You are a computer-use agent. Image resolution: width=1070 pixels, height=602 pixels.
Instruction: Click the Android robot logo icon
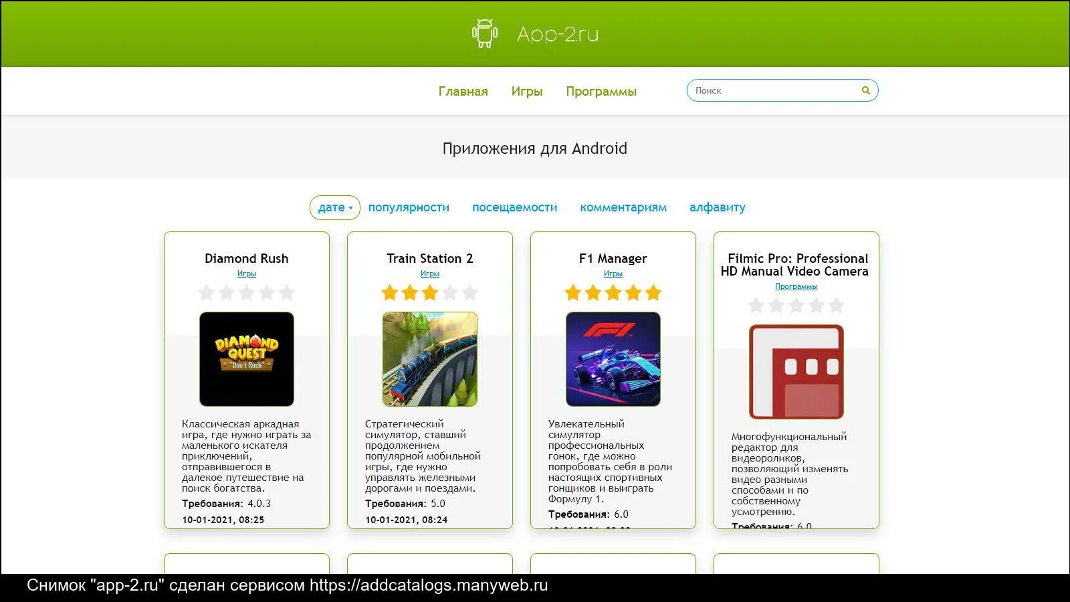point(485,33)
